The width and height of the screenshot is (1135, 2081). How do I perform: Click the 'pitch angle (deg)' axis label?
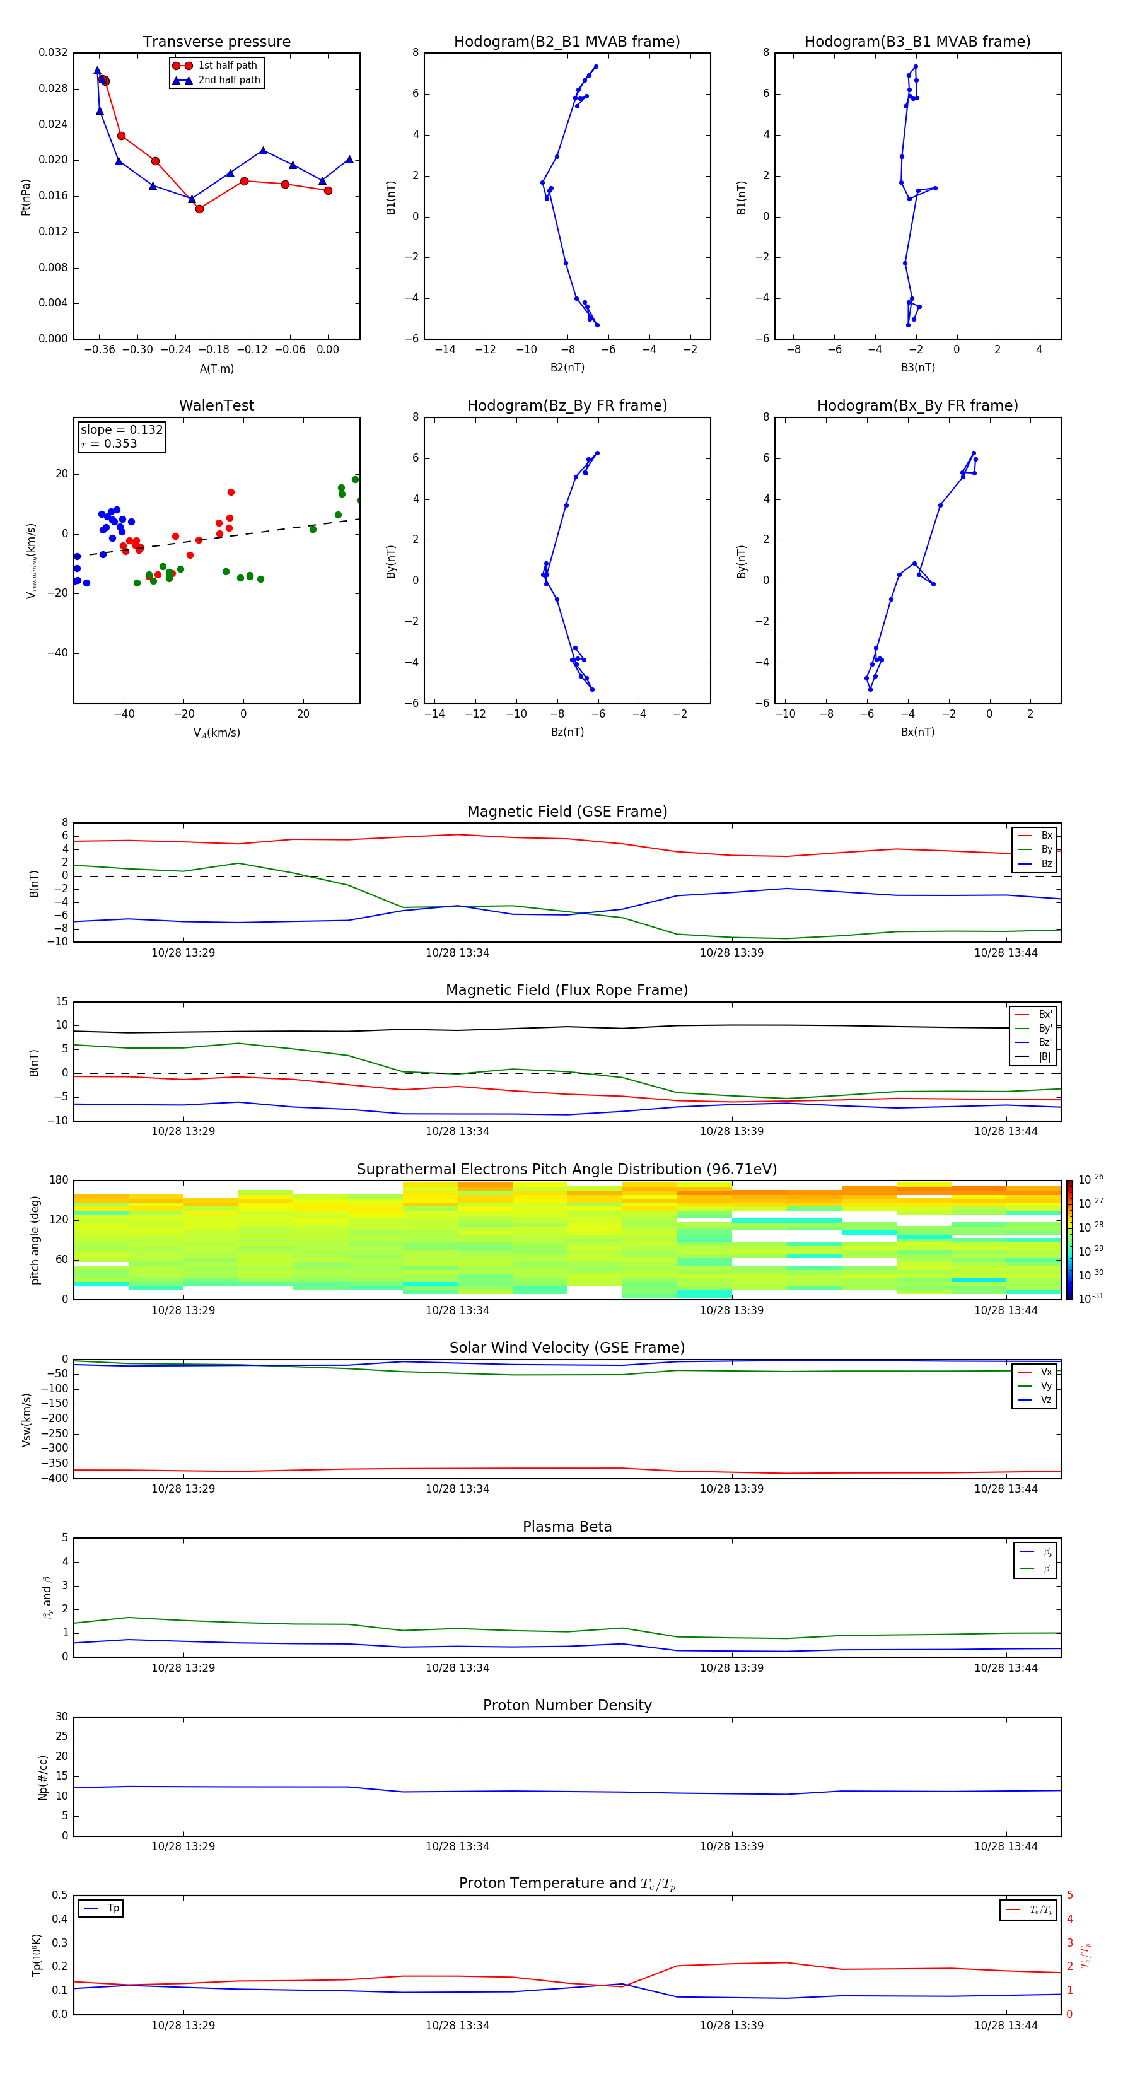pyautogui.click(x=35, y=1240)
